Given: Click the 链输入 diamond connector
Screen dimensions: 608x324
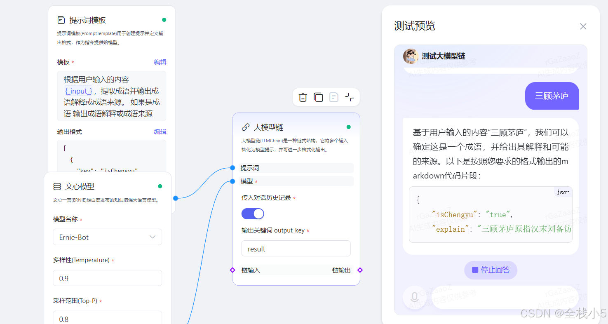Looking at the screenshot, I should tap(232, 270).
